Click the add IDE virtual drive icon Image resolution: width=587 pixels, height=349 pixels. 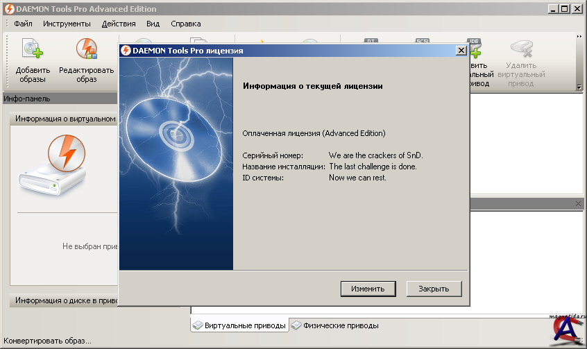(x=476, y=49)
